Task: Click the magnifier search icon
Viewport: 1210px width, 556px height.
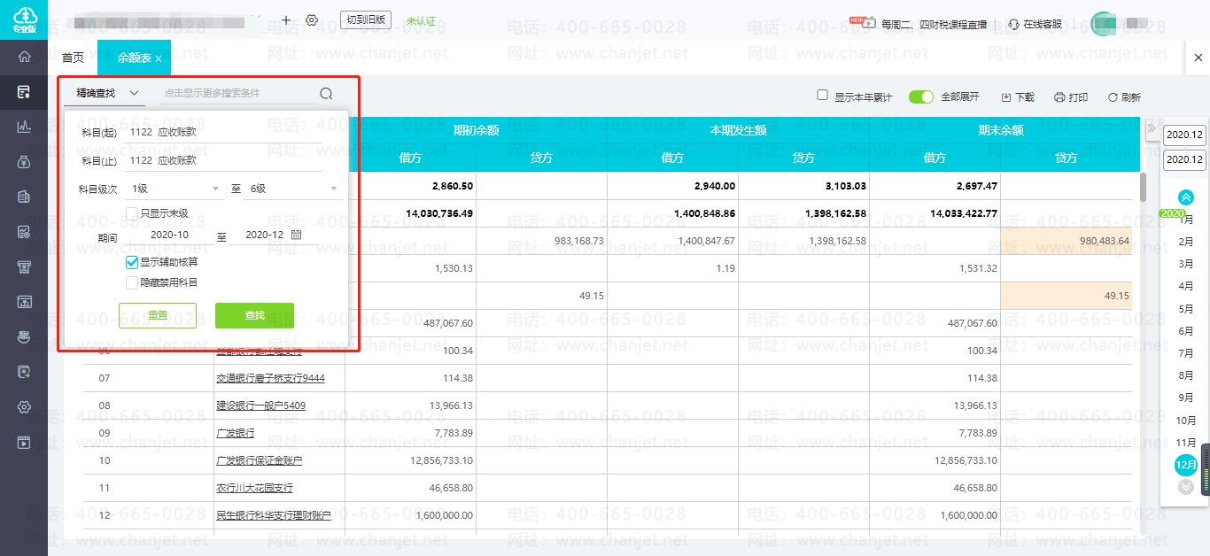Action: point(326,94)
